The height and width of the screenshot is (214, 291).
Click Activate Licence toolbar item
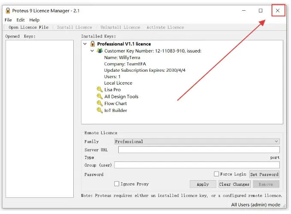point(165,27)
